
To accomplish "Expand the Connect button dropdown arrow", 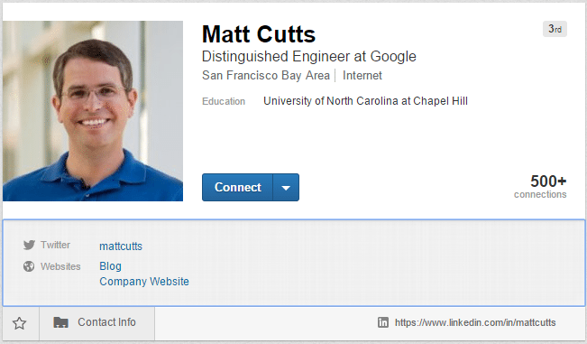I will [286, 188].
